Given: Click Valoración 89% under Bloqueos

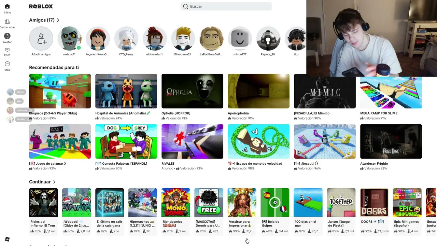Looking at the screenshot, I should point(42,118).
